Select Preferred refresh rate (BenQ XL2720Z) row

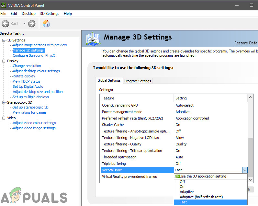click(174, 118)
